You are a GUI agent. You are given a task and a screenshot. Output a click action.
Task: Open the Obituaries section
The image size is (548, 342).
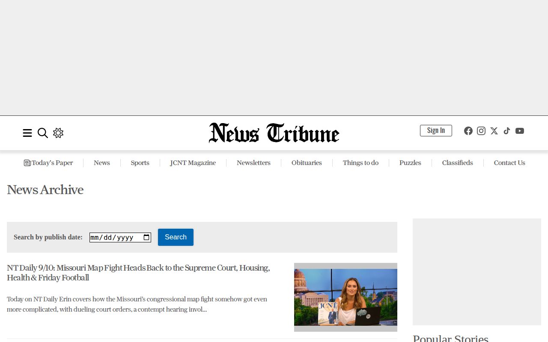pyautogui.click(x=307, y=163)
